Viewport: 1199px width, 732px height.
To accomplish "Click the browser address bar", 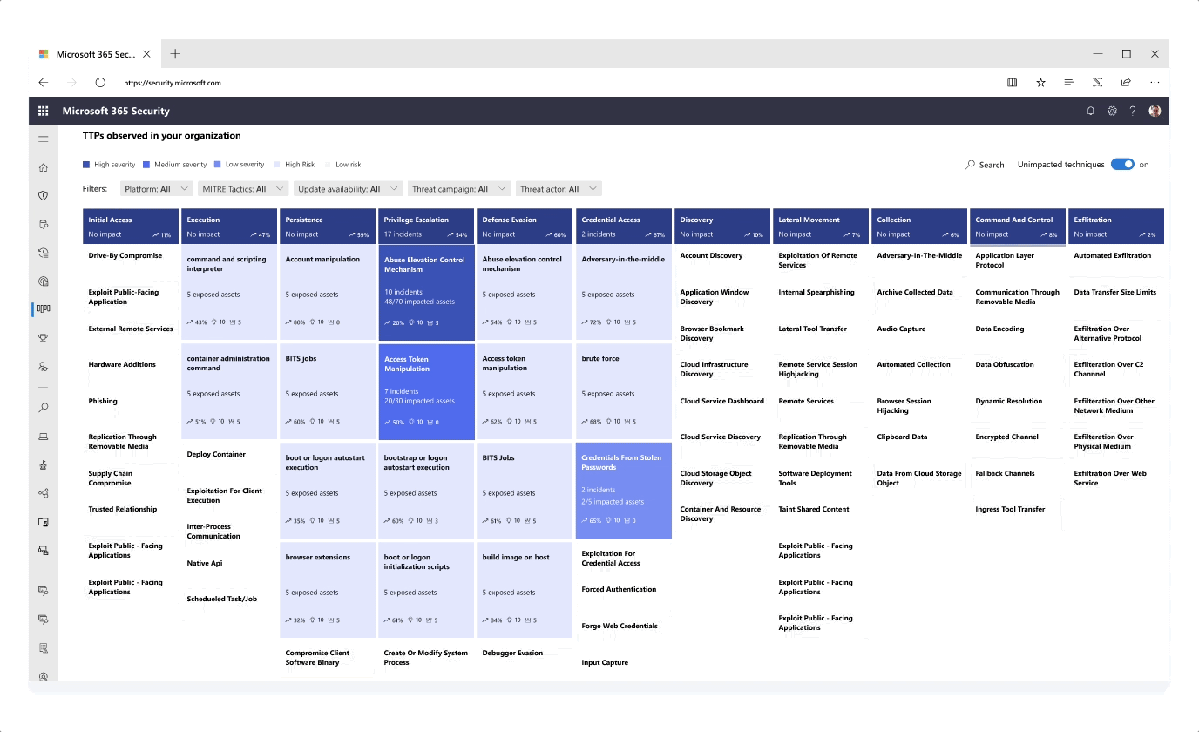I will [x=558, y=83].
